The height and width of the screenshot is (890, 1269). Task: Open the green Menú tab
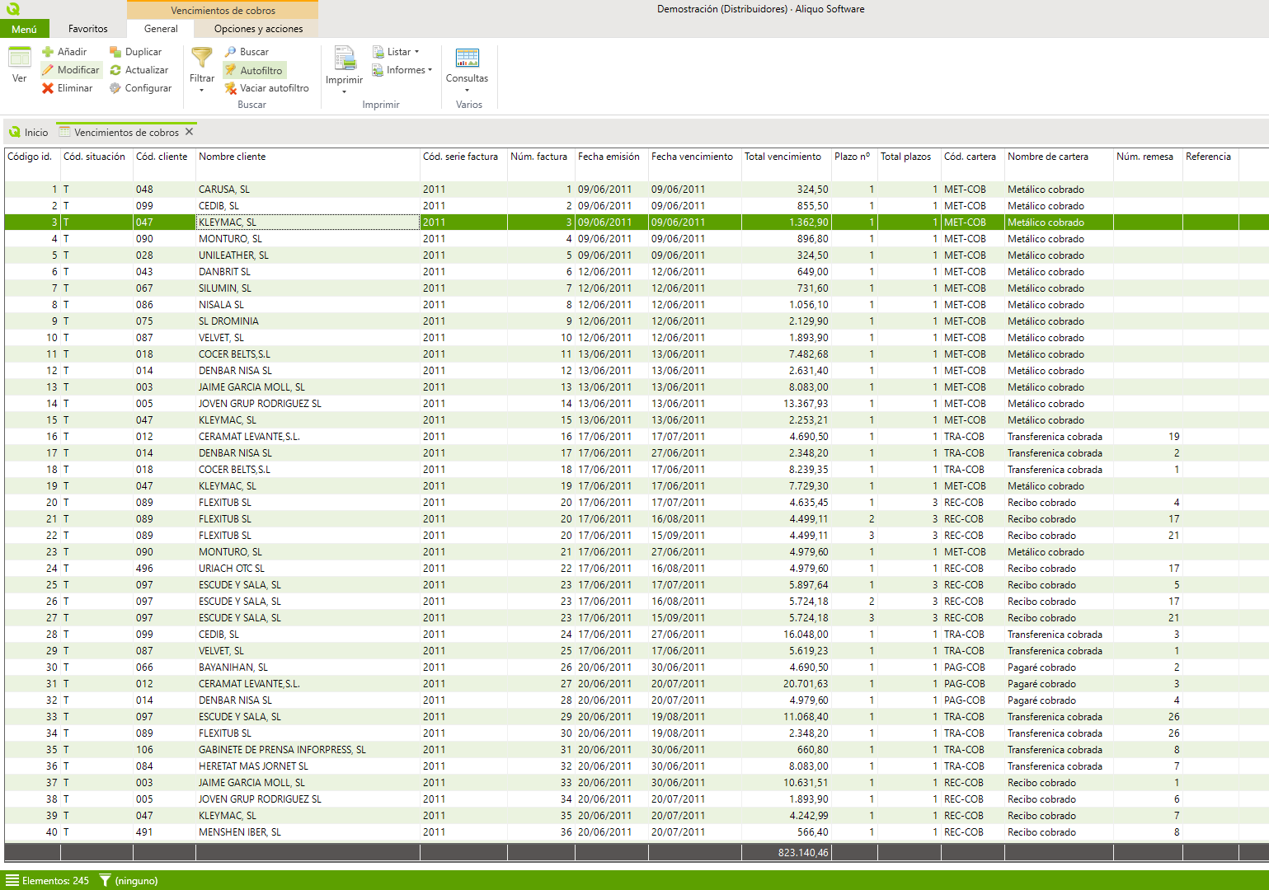click(x=24, y=29)
